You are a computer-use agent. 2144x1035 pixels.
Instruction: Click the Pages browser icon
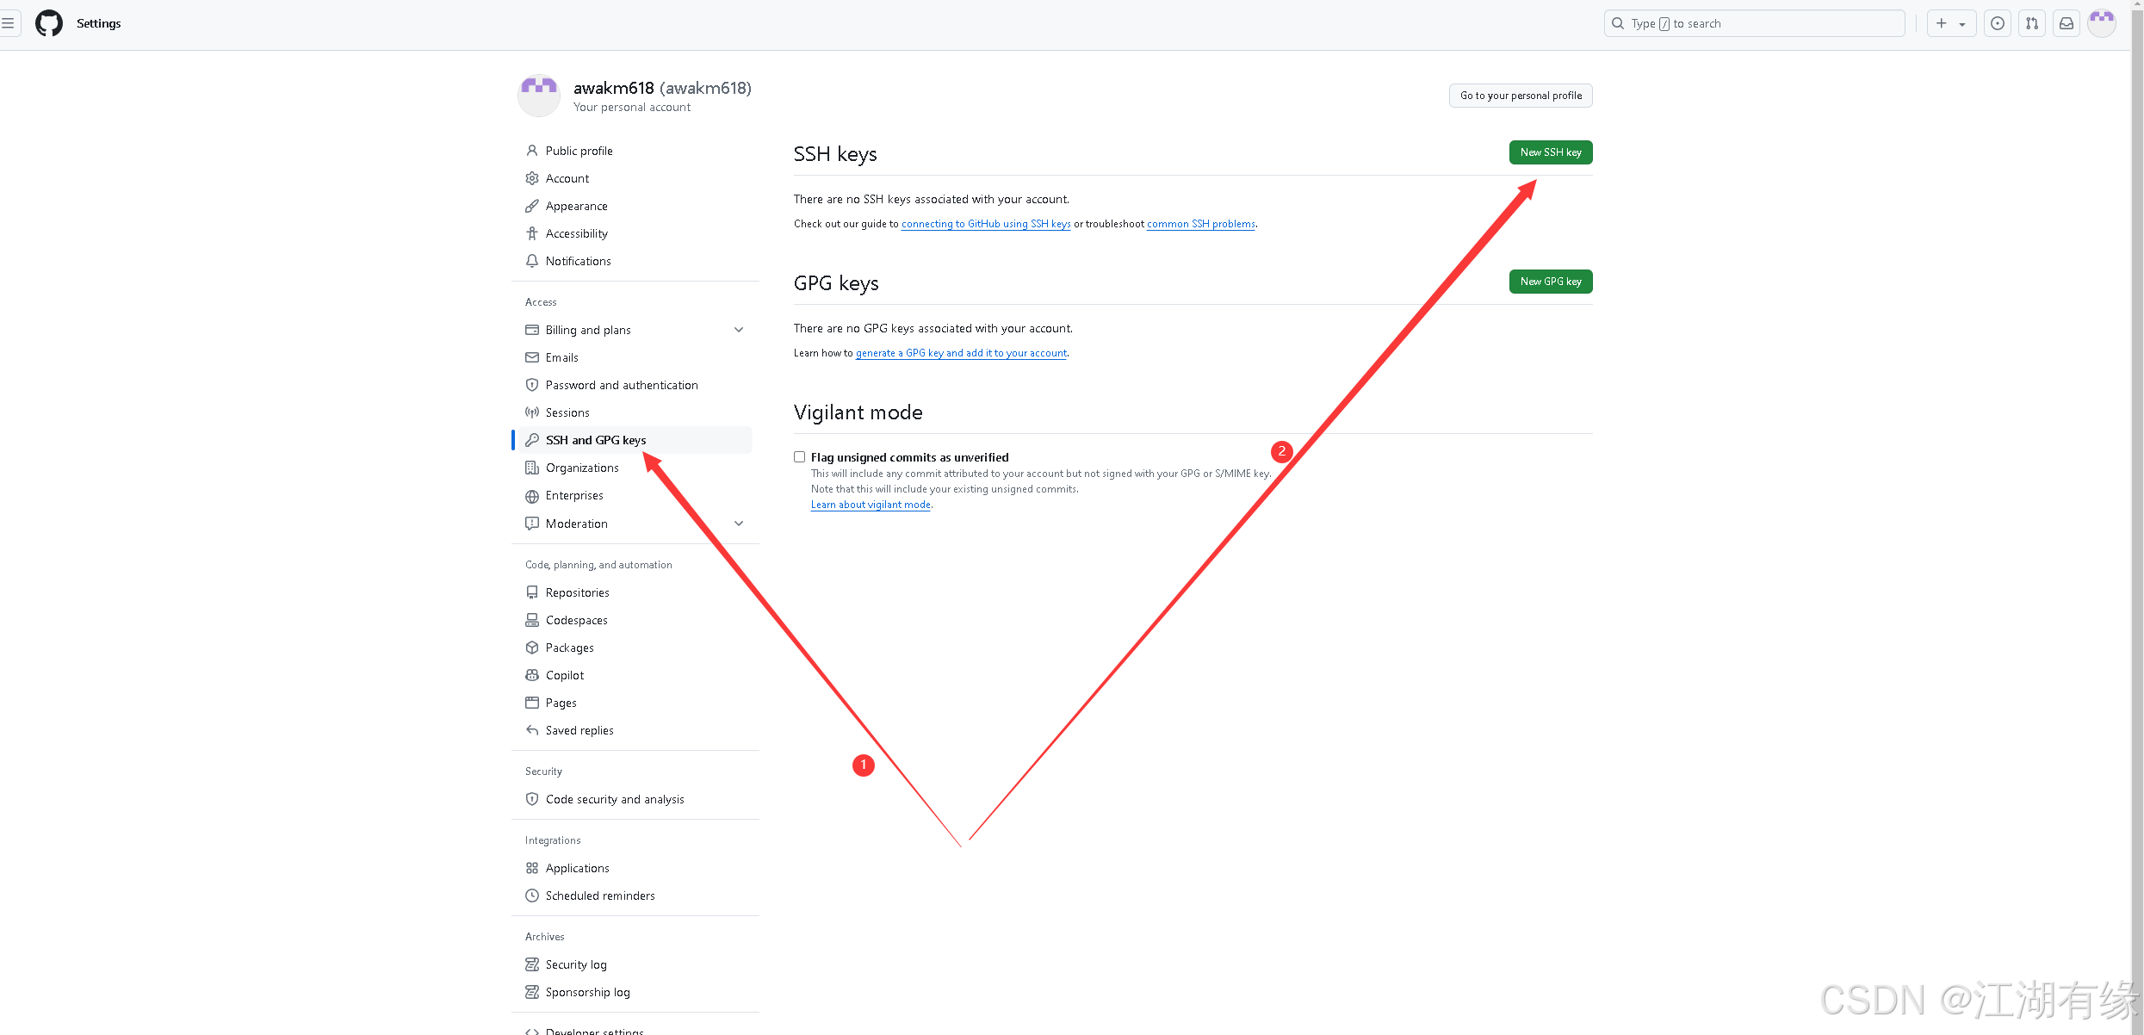532,703
